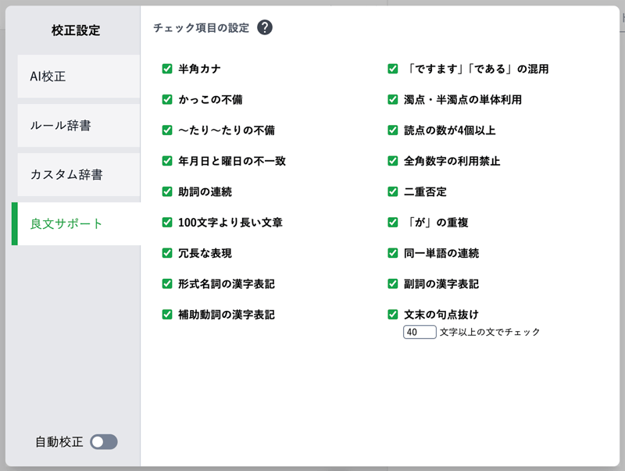The height and width of the screenshot is (471, 625).
Task: Open the AI校正 tab
Action: 77,77
